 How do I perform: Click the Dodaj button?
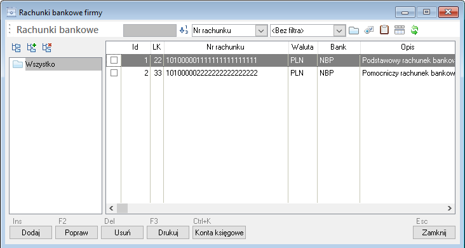31,233
